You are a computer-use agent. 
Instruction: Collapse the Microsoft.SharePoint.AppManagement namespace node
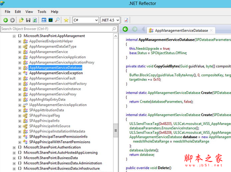(14, 36)
